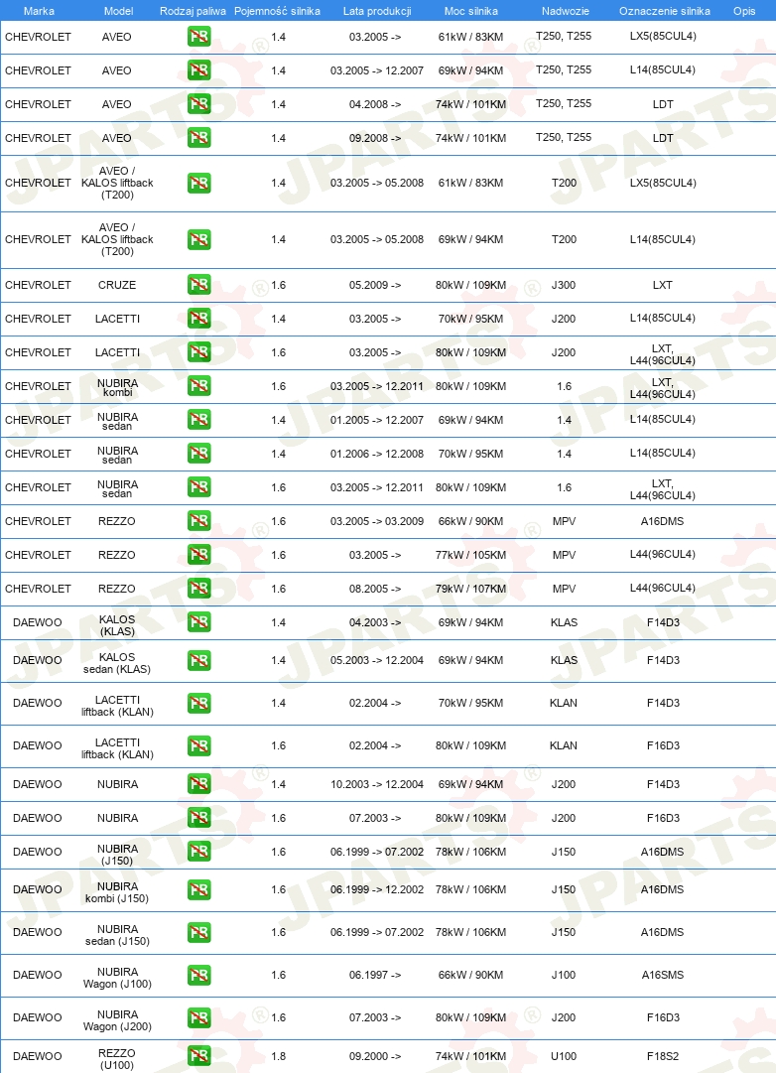Click the fuel icon for Rezzo 77kW row
The height and width of the screenshot is (1073, 776).
point(199,554)
